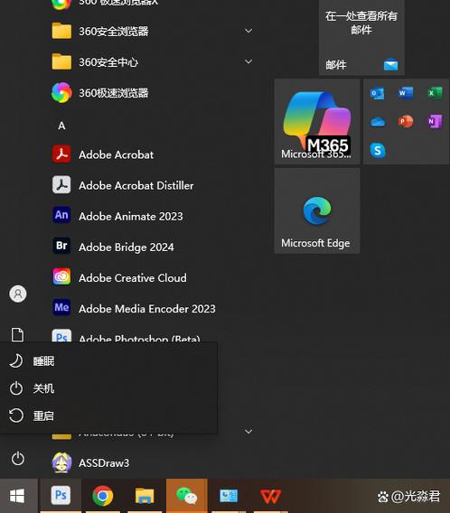This screenshot has width=450, height=513.
Task: Open the Adobe Acrobat app icon
Action: [61, 154]
